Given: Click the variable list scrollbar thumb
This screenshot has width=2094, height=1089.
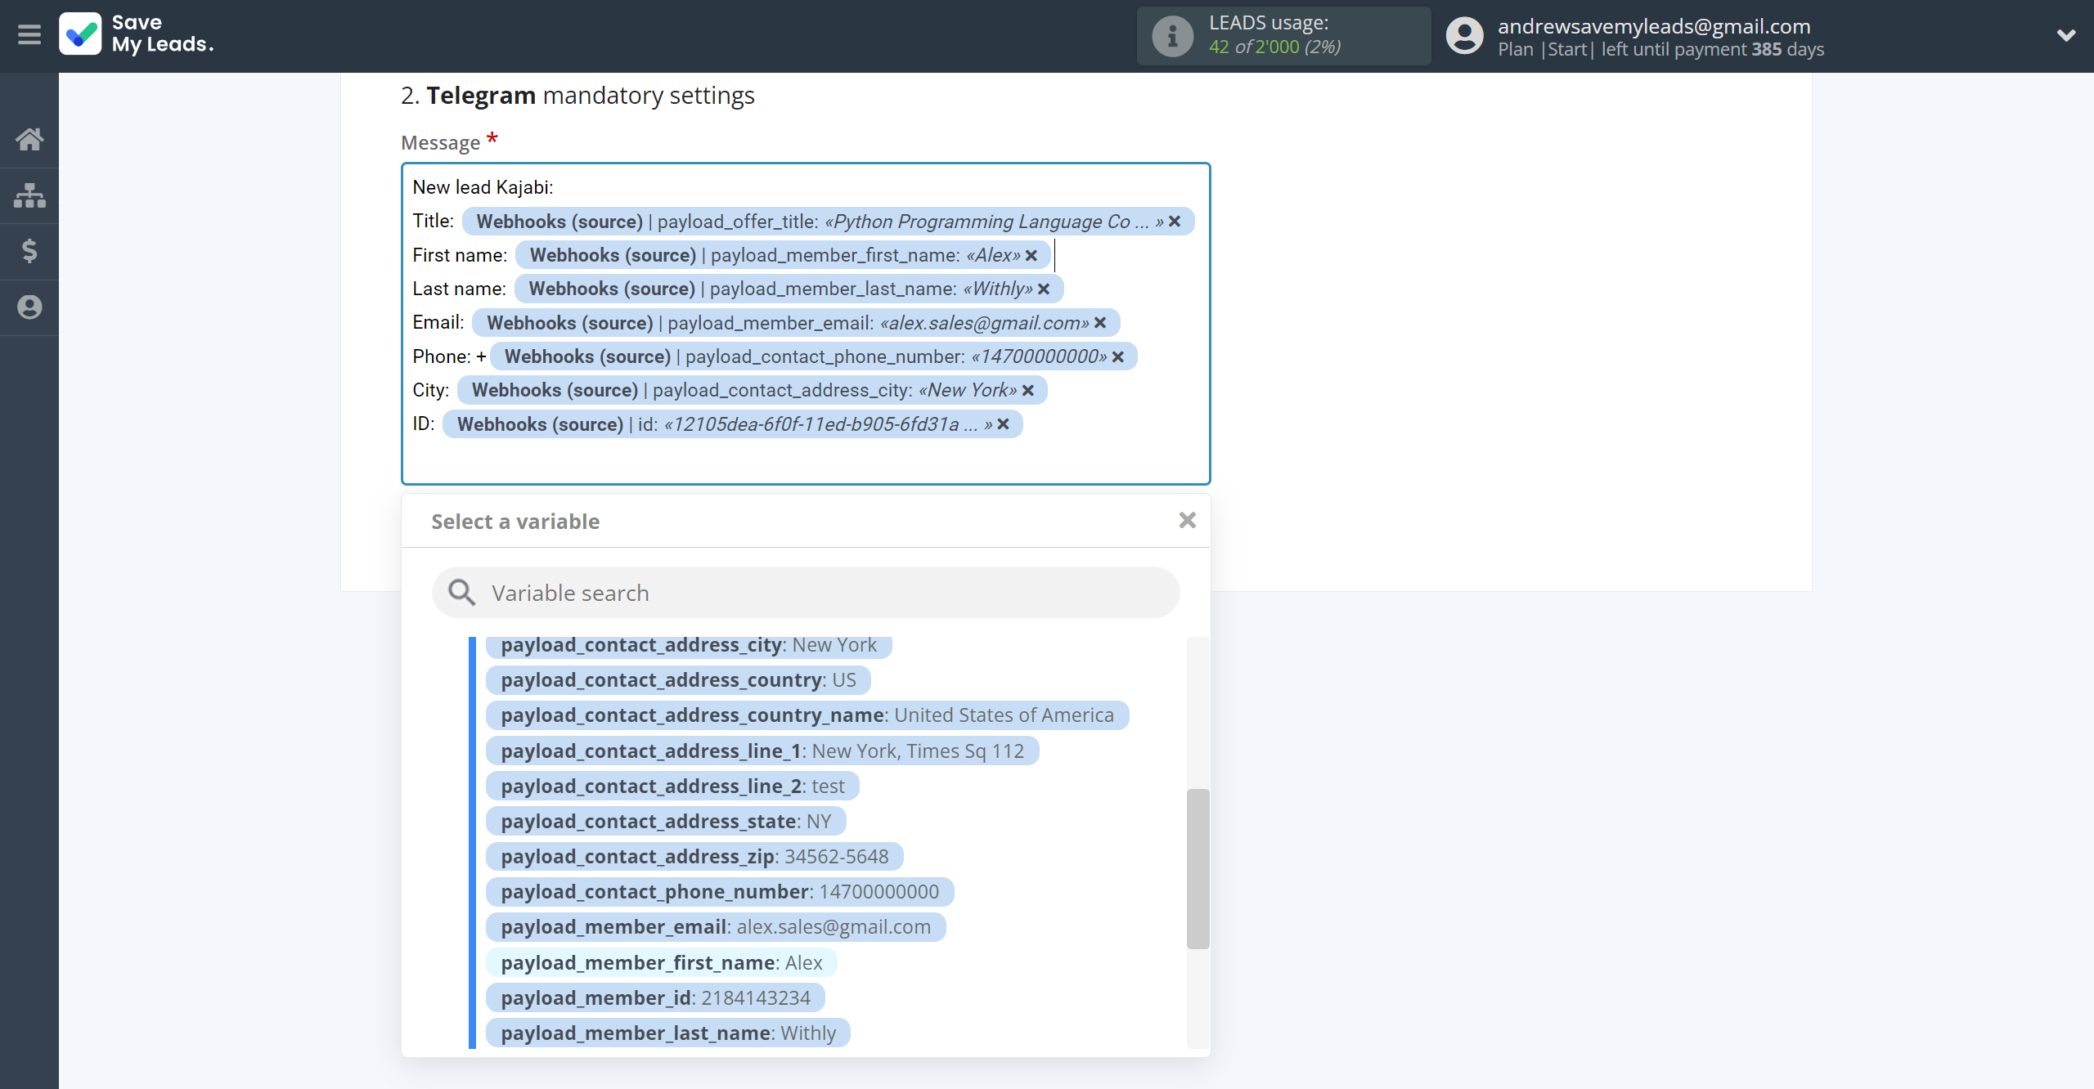Looking at the screenshot, I should (x=1198, y=868).
